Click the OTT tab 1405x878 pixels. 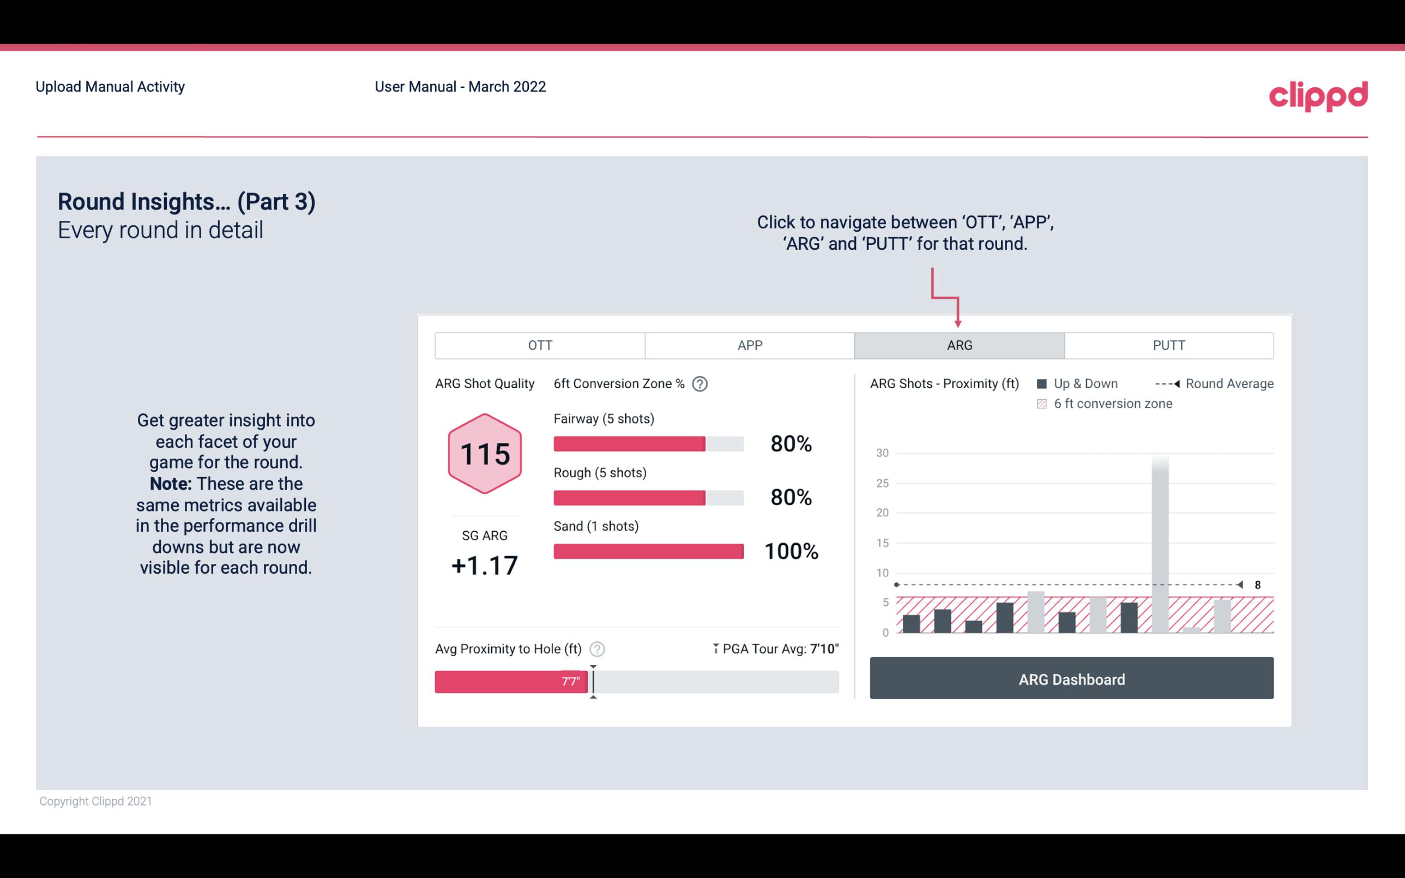[x=540, y=345]
